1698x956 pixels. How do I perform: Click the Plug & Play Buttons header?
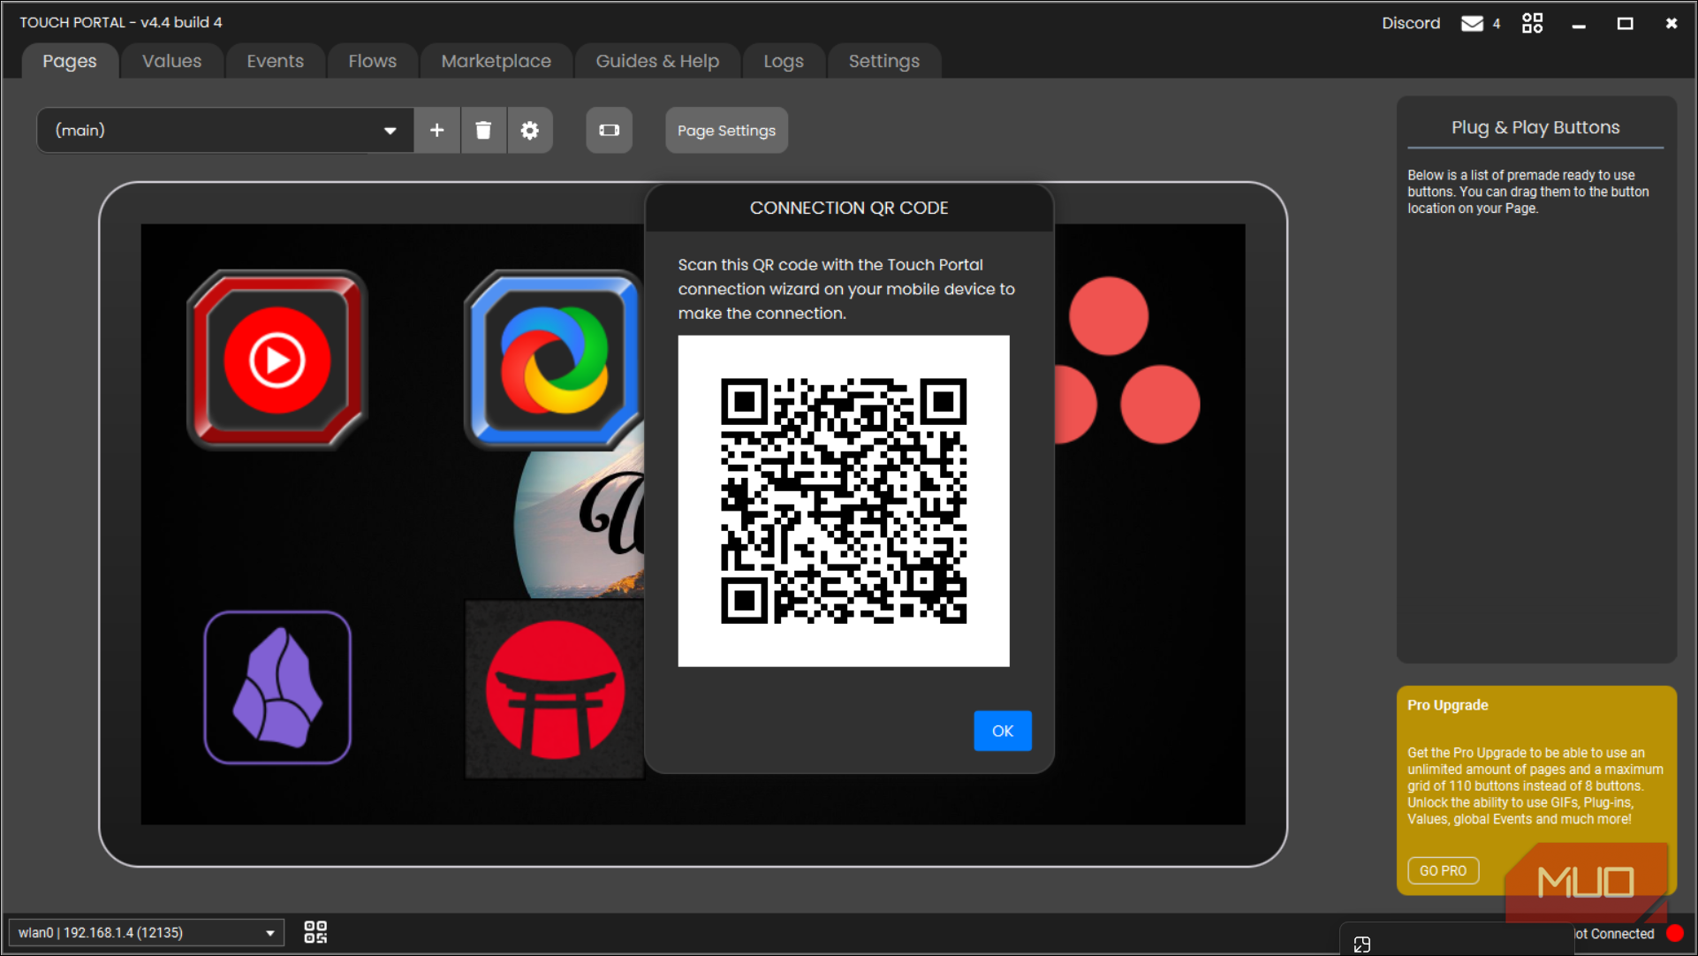click(x=1535, y=127)
